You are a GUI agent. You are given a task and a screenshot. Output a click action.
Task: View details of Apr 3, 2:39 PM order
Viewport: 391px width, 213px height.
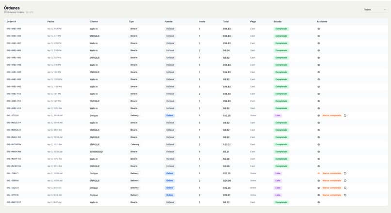(319, 43)
